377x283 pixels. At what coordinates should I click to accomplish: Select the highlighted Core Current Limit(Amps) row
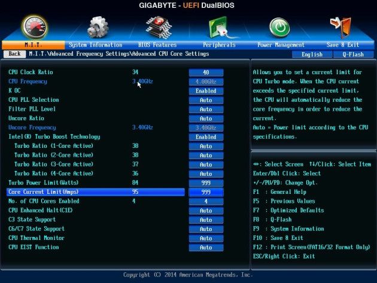96,192
